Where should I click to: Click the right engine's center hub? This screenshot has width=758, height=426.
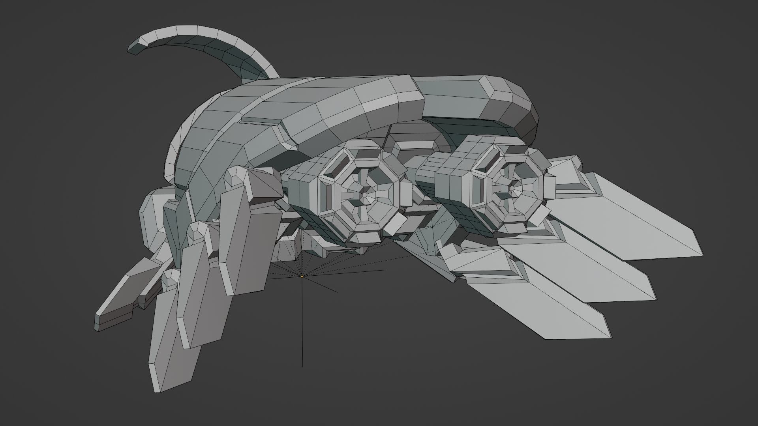[512, 188]
